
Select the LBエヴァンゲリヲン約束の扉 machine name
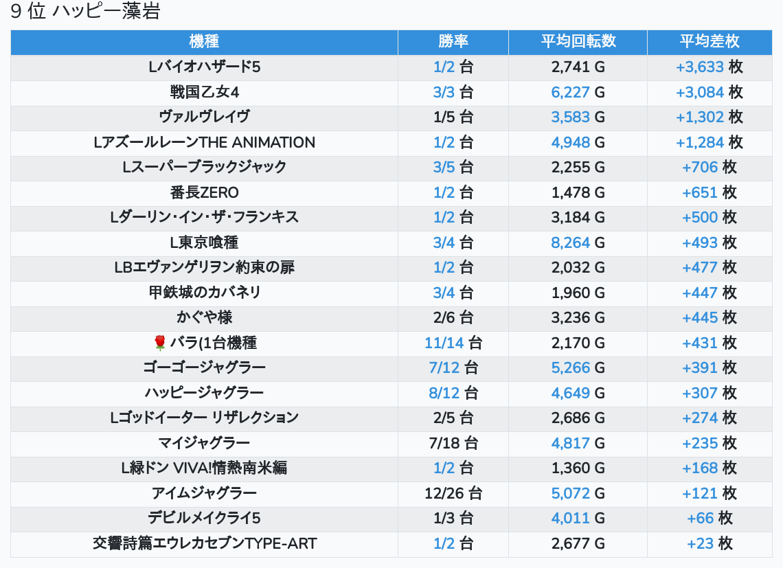point(204,267)
